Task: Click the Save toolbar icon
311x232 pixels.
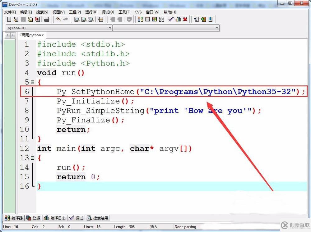Action: click(x=23, y=19)
